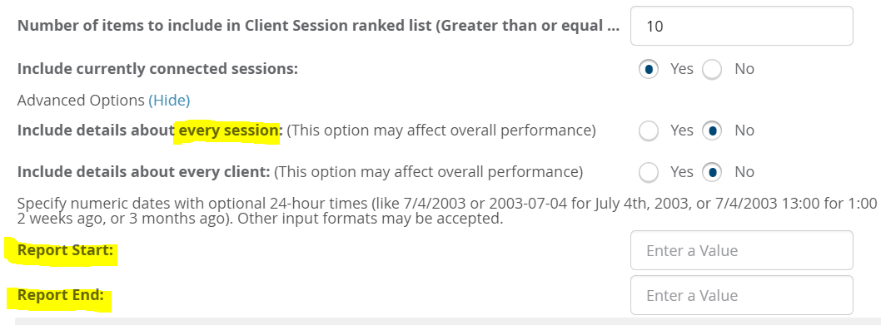Choose No for details about every session
The width and height of the screenshot is (881, 325).
point(712,130)
